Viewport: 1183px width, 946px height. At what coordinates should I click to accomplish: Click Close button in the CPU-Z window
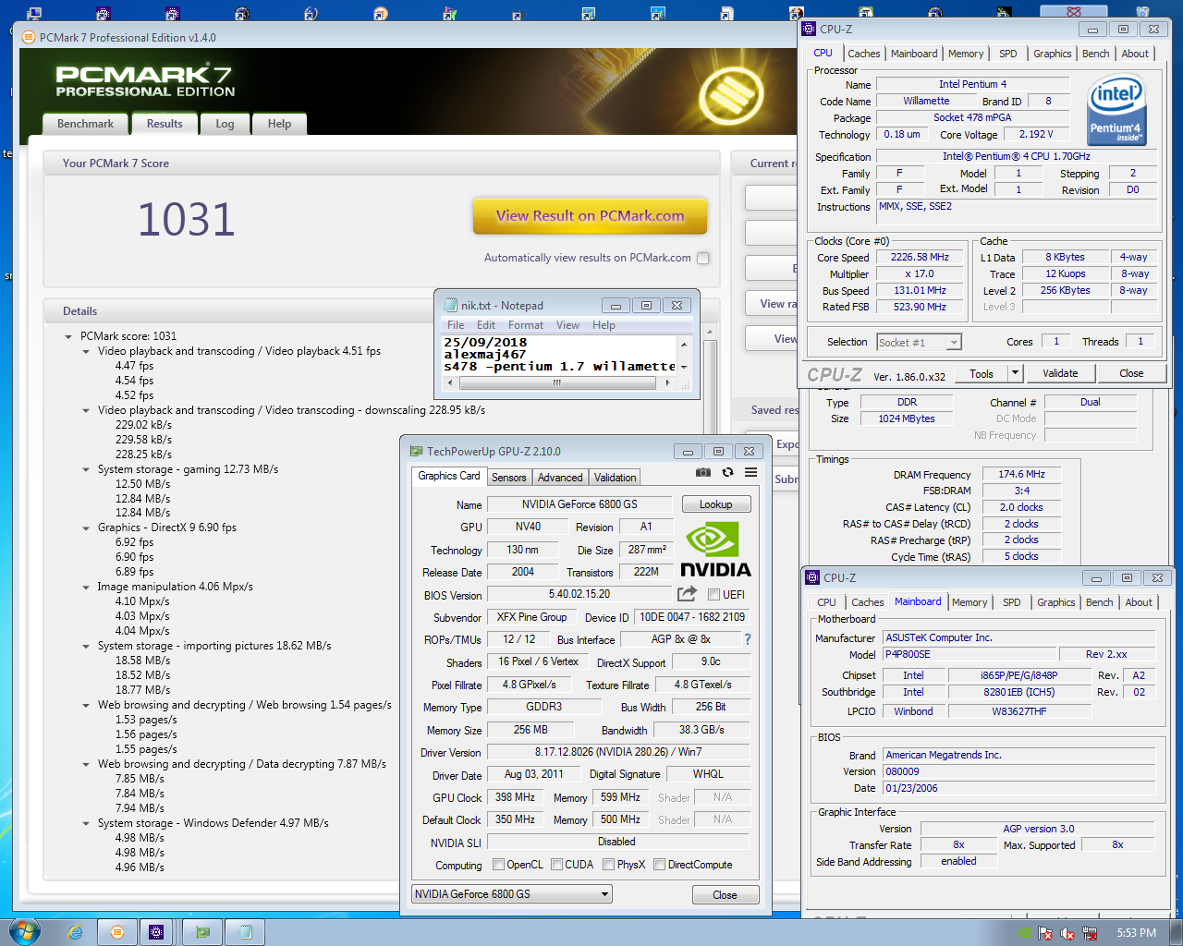pyautogui.click(x=1131, y=373)
